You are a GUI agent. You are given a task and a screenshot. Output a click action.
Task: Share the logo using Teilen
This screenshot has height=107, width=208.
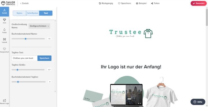pyautogui.click(x=155, y=3)
